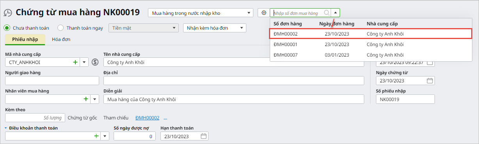The width and height of the screenshot is (479, 144).
Task: Open the ĐMH00002 reference link
Action: click(147, 117)
